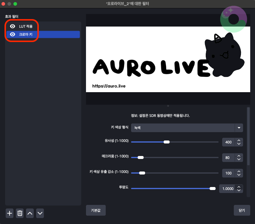The width and height of the screenshot is (255, 224).
Task: Increase 매끄러움 value with up stepper
Action: (239, 156)
